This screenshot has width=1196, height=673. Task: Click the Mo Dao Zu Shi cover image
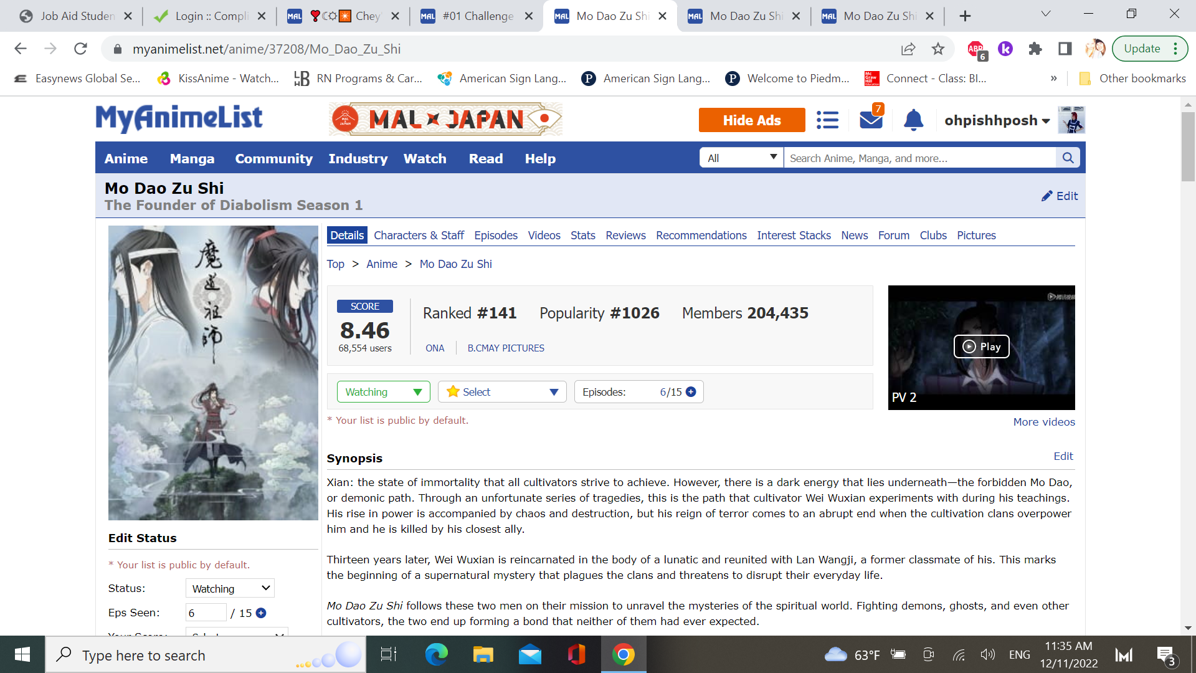click(x=213, y=373)
